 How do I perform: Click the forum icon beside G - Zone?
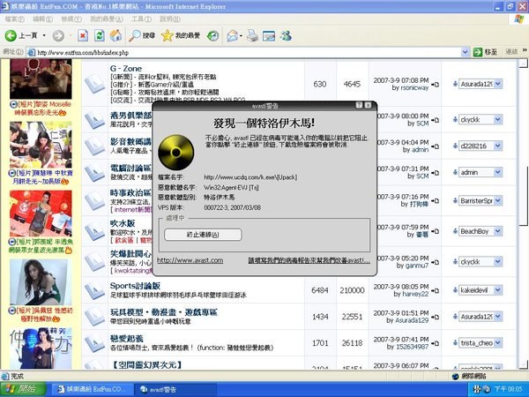[x=95, y=84]
